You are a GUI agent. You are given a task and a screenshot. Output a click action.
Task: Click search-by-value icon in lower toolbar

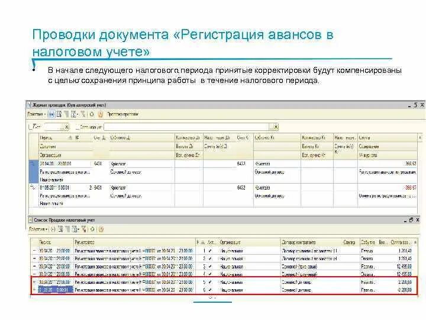click(60, 229)
